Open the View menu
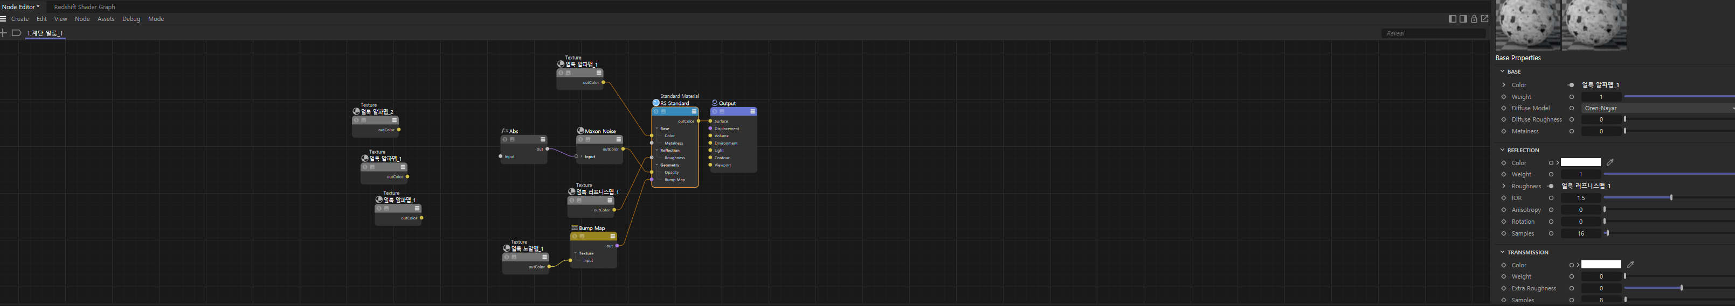The height and width of the screenshot is (306, 1735). pos(60,19)
